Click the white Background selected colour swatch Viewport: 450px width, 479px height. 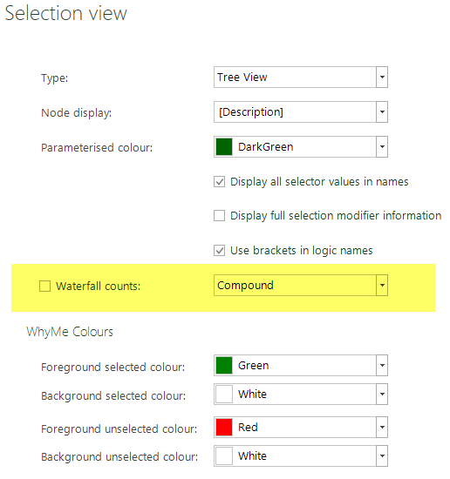tap(224, 394)
